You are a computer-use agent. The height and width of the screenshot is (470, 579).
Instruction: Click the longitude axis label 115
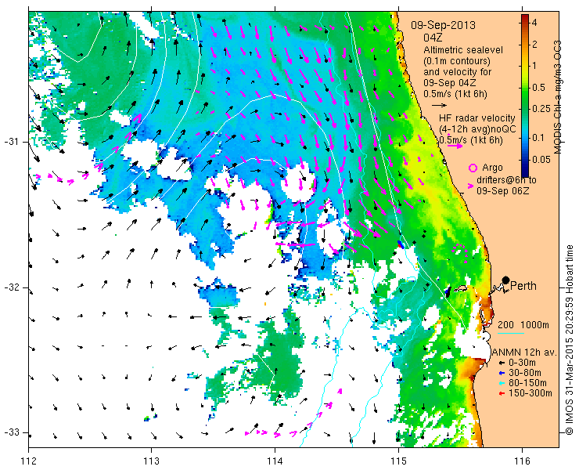click(x=398, y=461)
